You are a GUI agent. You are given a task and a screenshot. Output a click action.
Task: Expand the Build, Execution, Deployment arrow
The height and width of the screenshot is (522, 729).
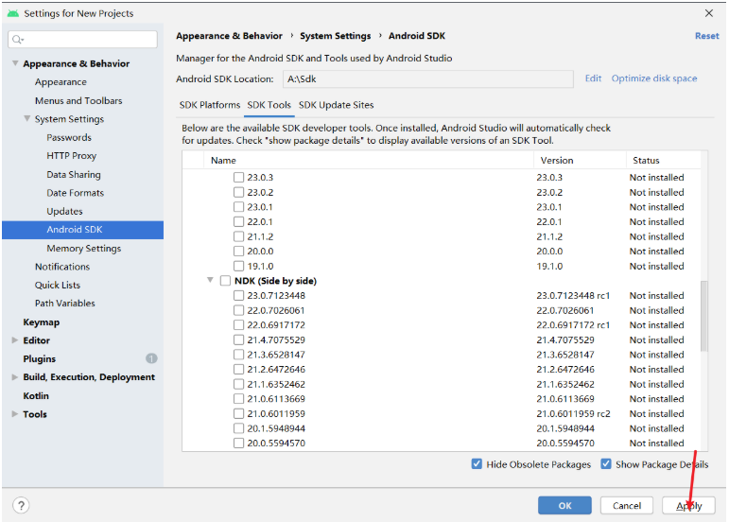15,377
